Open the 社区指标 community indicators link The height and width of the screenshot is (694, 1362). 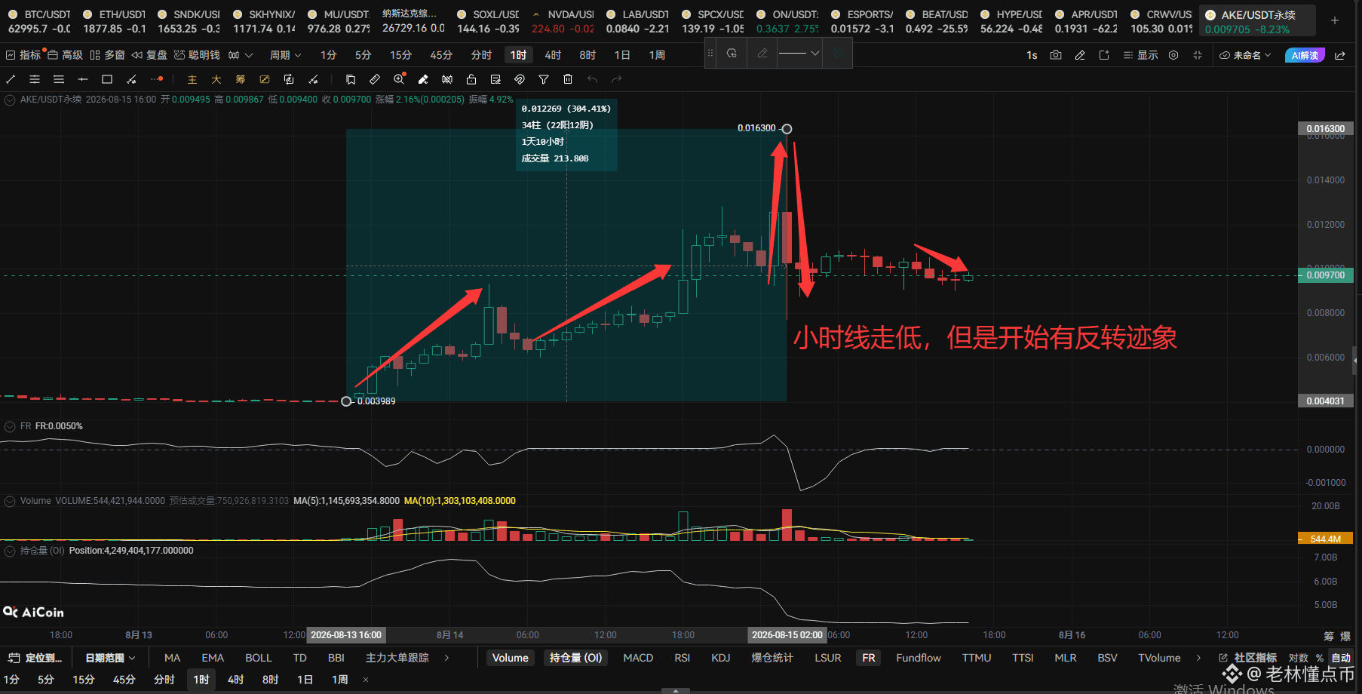1248,658
